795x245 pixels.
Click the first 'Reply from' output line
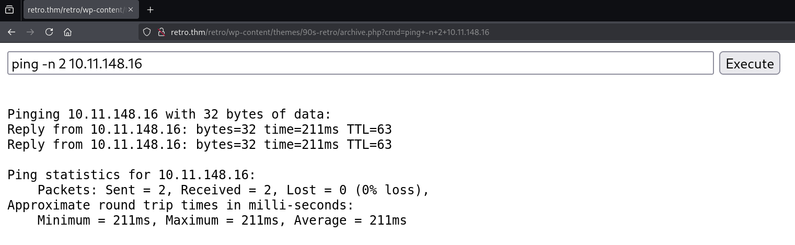point(199,130)
